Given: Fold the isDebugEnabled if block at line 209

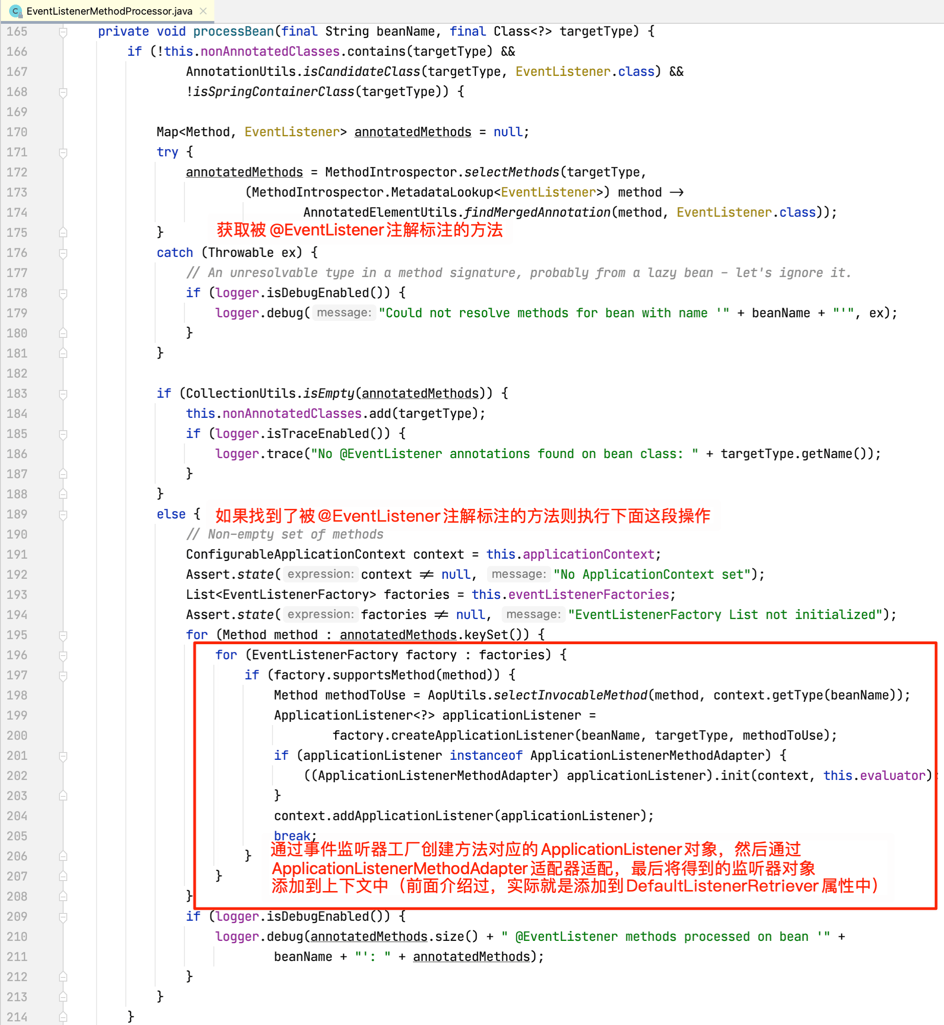Looking at the screenshot, I should [x=63, y=917].
